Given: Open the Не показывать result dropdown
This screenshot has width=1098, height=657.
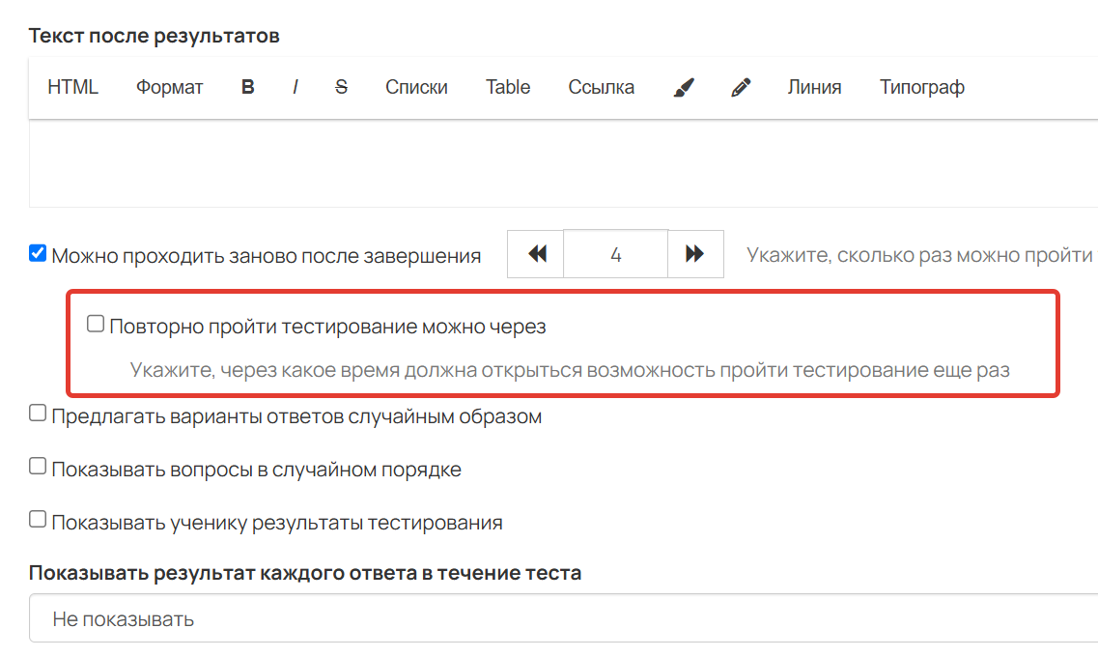Looking at the screenshot, I should pyautogui.click(x=563, y=618).
